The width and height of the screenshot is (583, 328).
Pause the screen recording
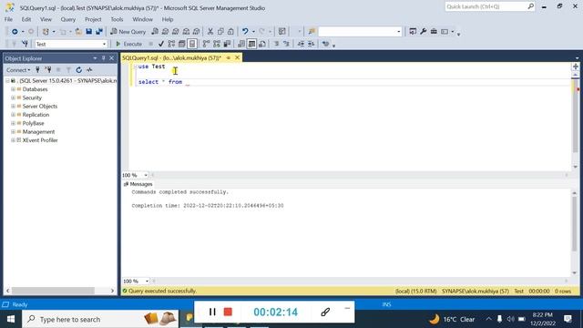pos(212,312)
